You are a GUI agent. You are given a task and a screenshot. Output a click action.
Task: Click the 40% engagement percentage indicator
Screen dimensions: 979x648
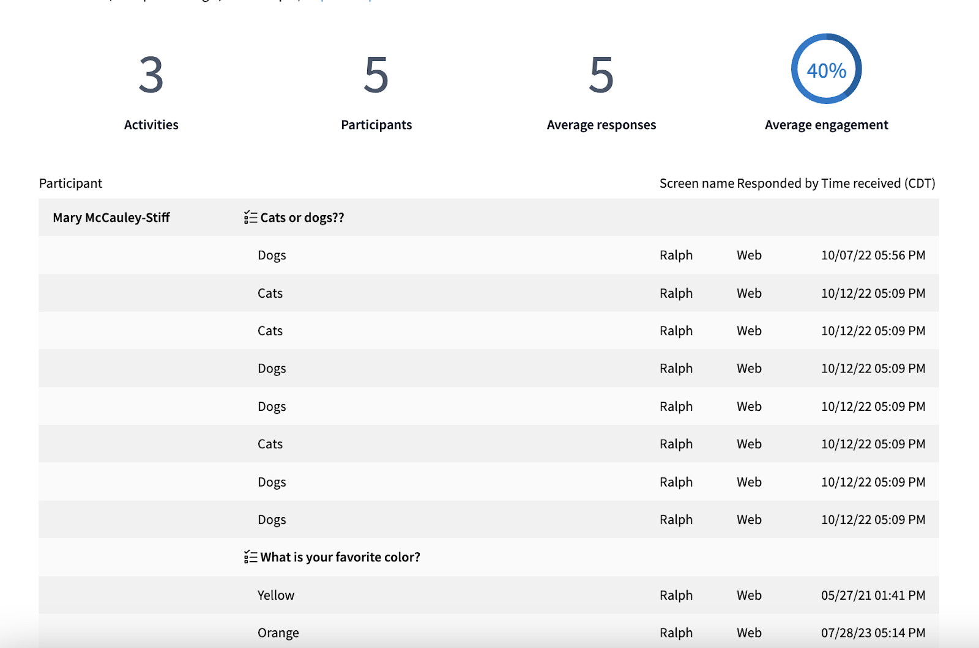coord(826,70)
